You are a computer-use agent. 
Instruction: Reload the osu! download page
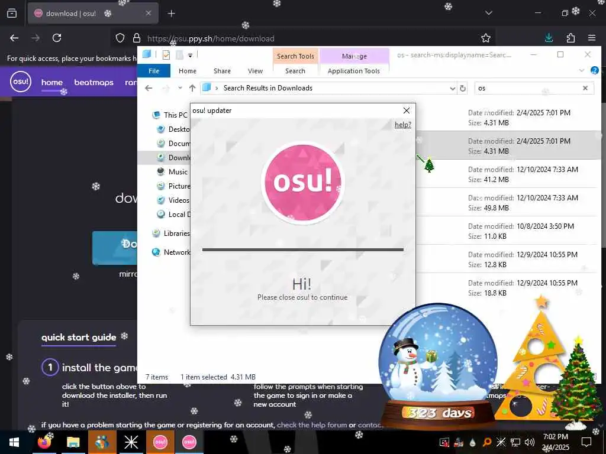57,38
